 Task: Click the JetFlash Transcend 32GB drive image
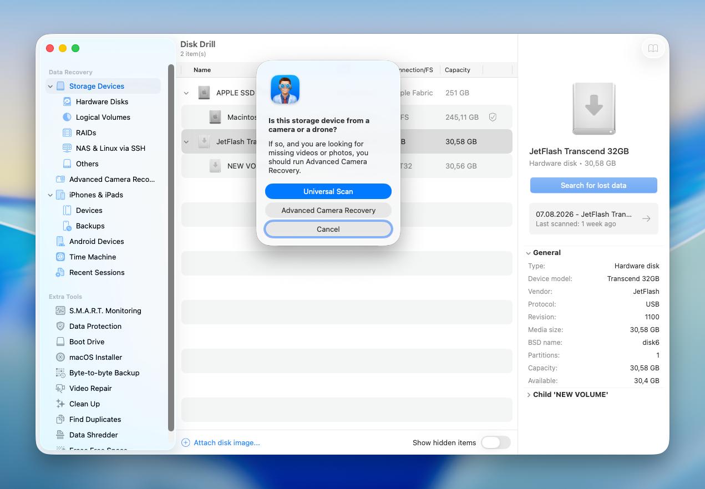(594, 109)
